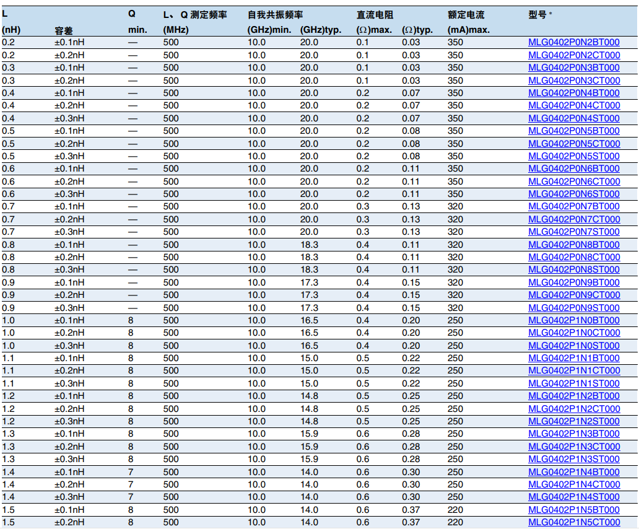Open the MLG0402P0N9CT000 link
The width and height of the screenshot is (639, 529).
(x=573, y=295)
